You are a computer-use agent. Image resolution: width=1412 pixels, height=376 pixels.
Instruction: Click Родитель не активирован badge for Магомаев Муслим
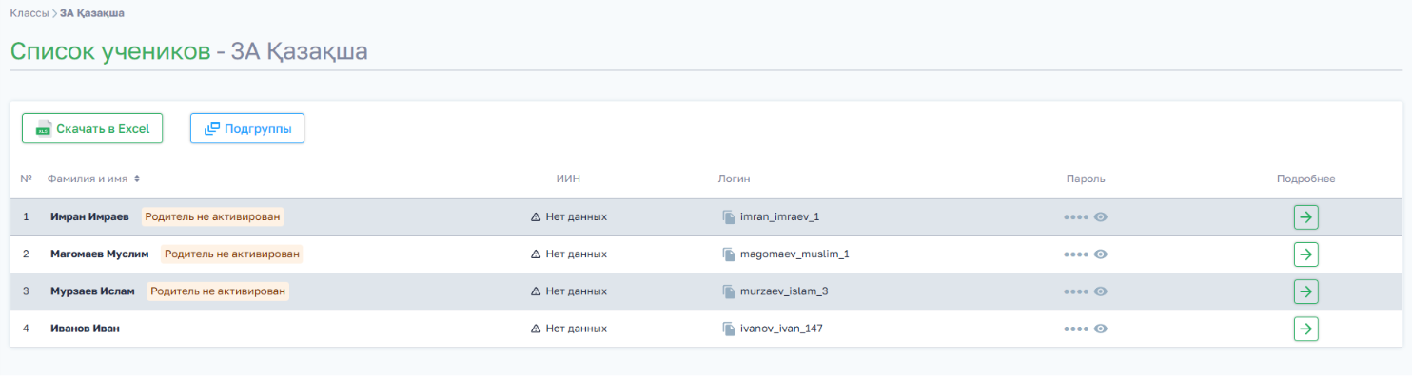click(231, 254)
